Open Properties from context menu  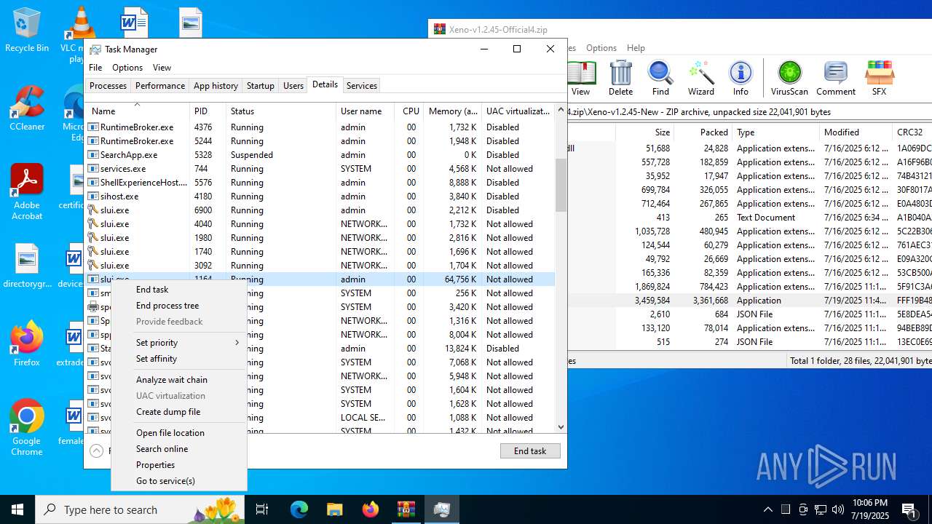click(x=179, y=465)
